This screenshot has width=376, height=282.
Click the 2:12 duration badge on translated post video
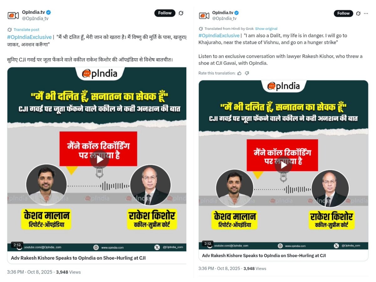point(207,244)
